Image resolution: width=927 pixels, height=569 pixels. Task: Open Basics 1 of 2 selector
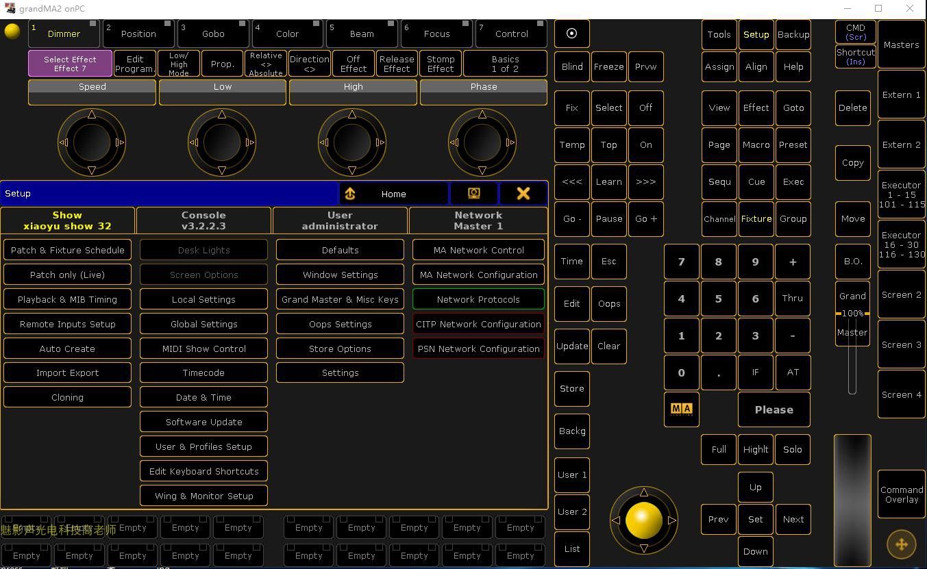[505, 64]
